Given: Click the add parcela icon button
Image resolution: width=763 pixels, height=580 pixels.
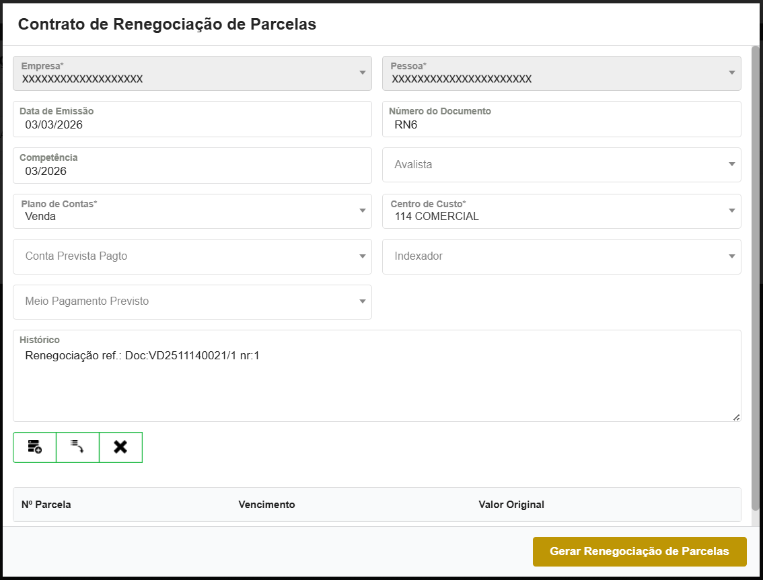Looking at the screenshot, I should pyautogui.click(x=34, y=447).
